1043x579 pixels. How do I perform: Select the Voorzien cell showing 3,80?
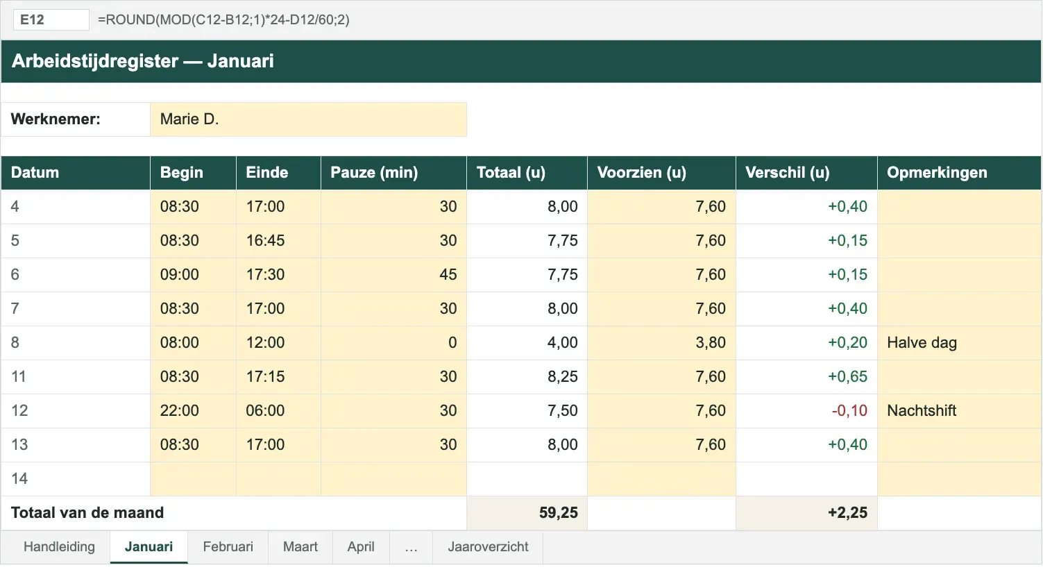(661, 343)
